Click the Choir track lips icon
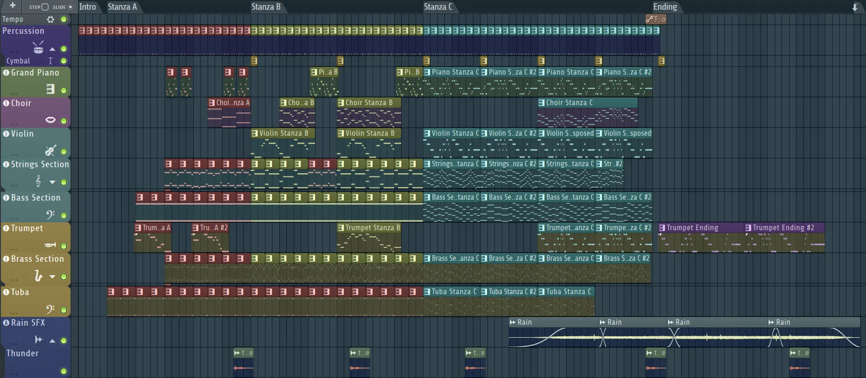 [x=51, y=120]
